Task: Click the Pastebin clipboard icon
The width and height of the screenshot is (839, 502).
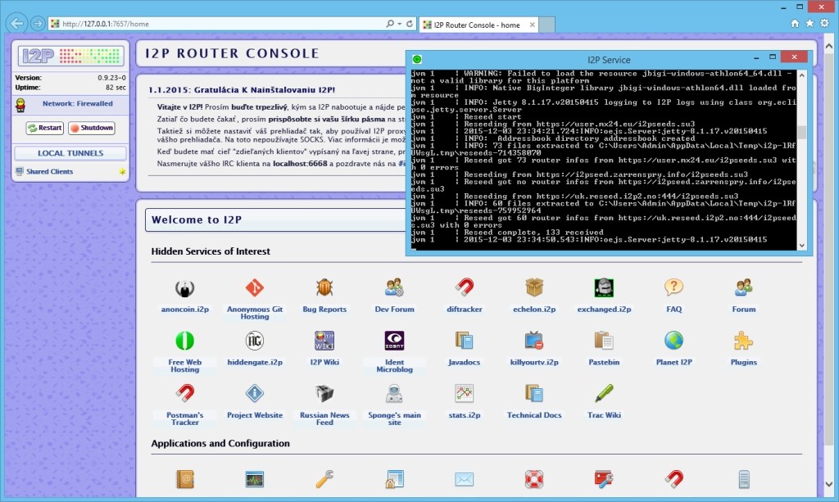Action: (604, 341)
